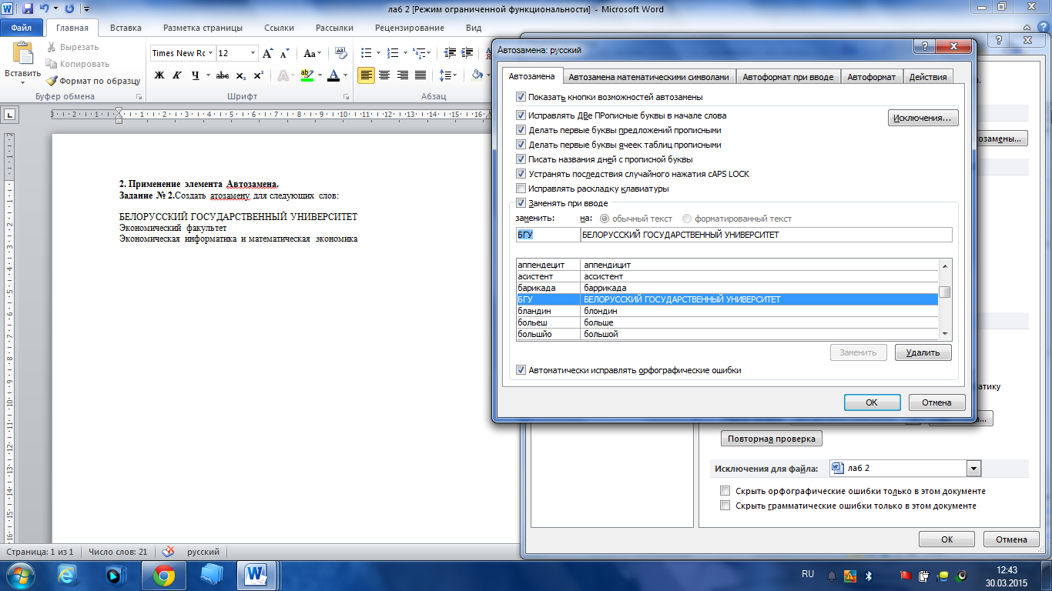Toggle underline (Ч) formatting
This screenshot has height=591, width=1052.
(x=196, y=75)
